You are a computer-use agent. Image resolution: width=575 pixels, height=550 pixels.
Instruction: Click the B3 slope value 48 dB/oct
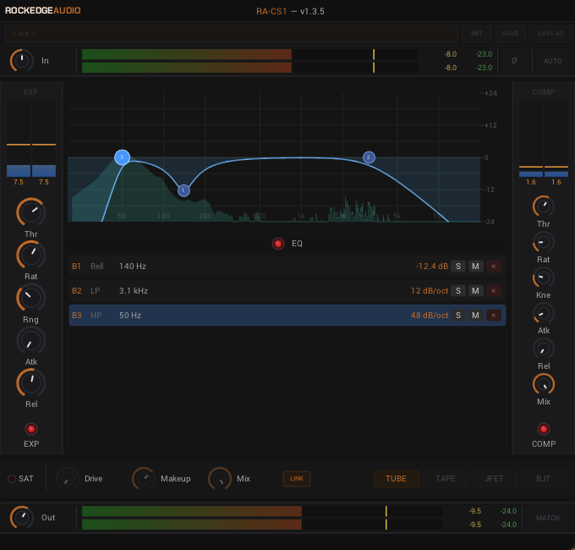pyautogui.click(x=430, y=315)
